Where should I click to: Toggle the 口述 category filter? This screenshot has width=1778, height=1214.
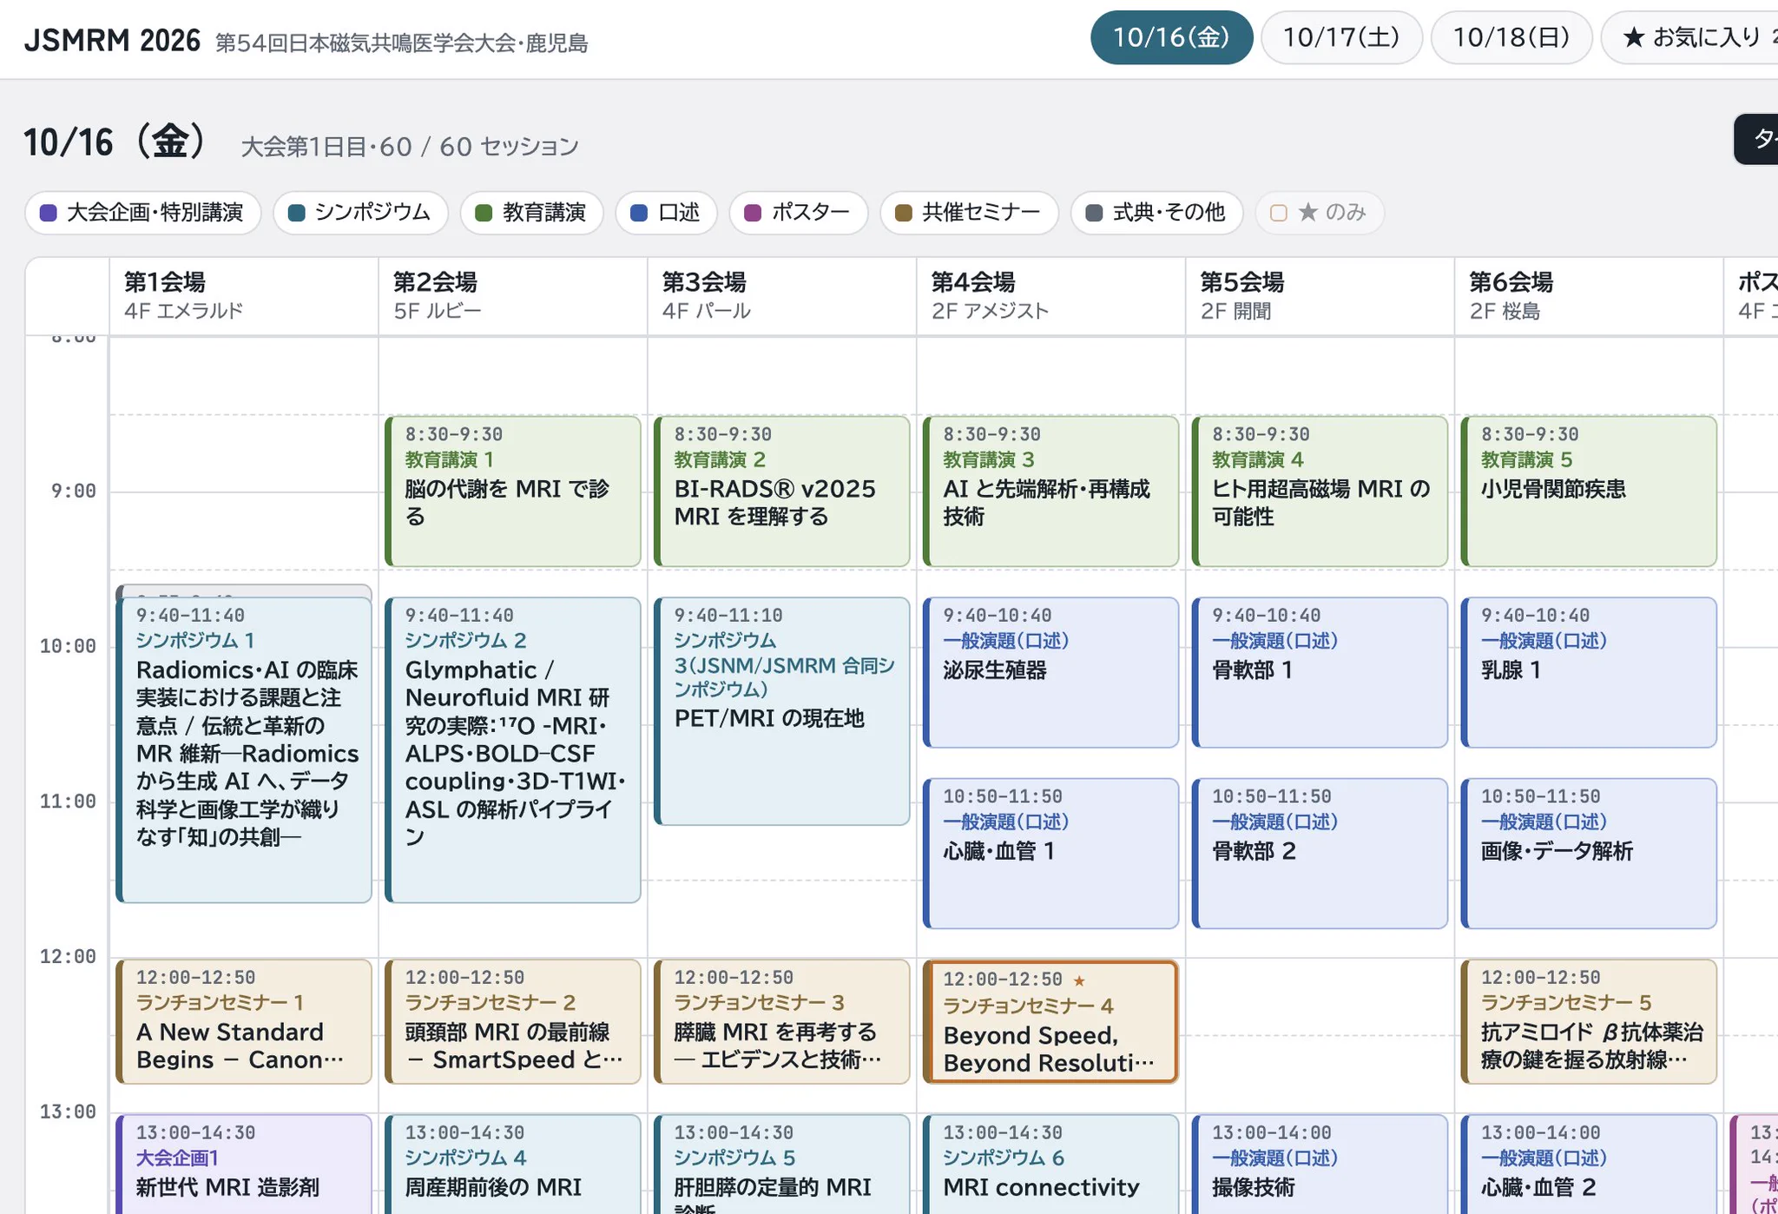coord(666,213)
